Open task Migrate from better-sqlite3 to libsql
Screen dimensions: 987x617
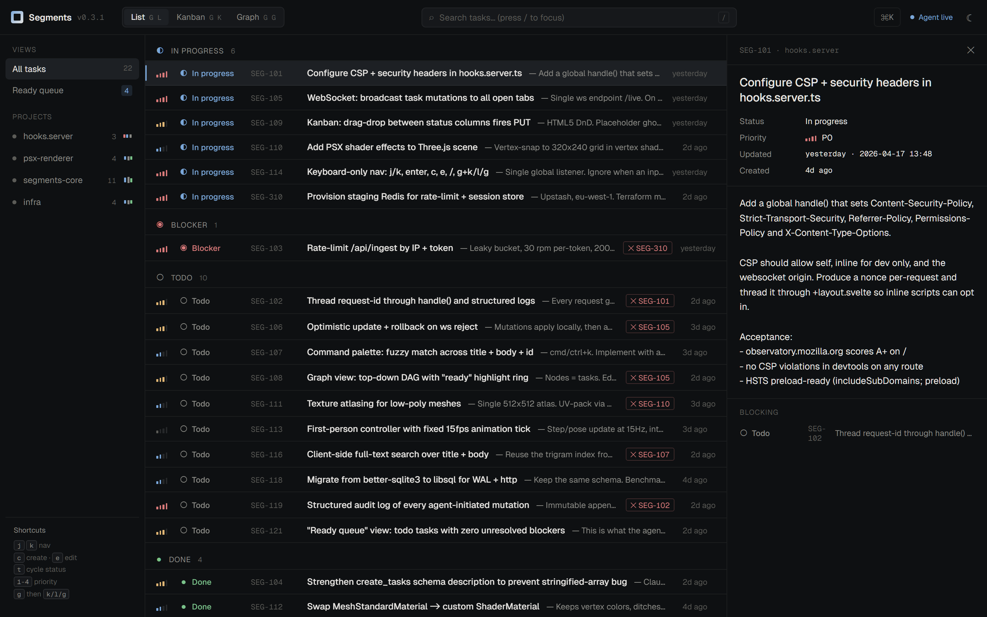[436, 480]
